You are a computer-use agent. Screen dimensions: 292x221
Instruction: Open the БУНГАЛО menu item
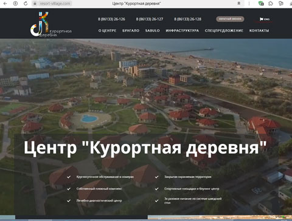pyautogui.click(x=131, y=30)
